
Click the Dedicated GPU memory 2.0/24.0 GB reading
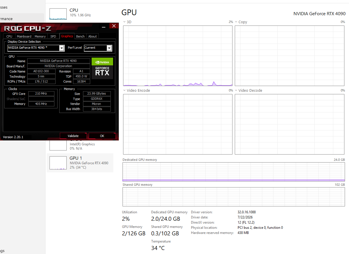pyautogui.click(x=165, y=219)
